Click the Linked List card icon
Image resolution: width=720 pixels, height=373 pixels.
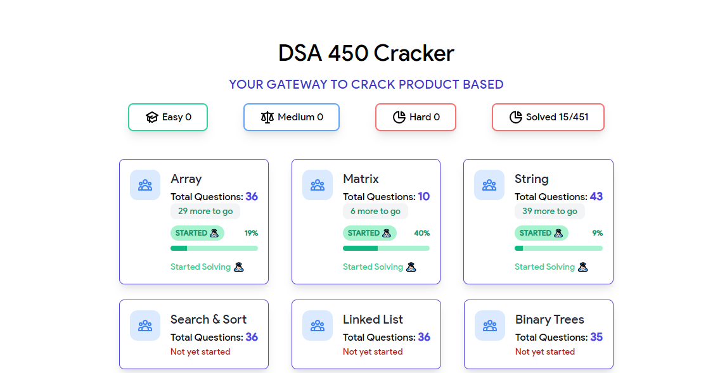[318, 326]
